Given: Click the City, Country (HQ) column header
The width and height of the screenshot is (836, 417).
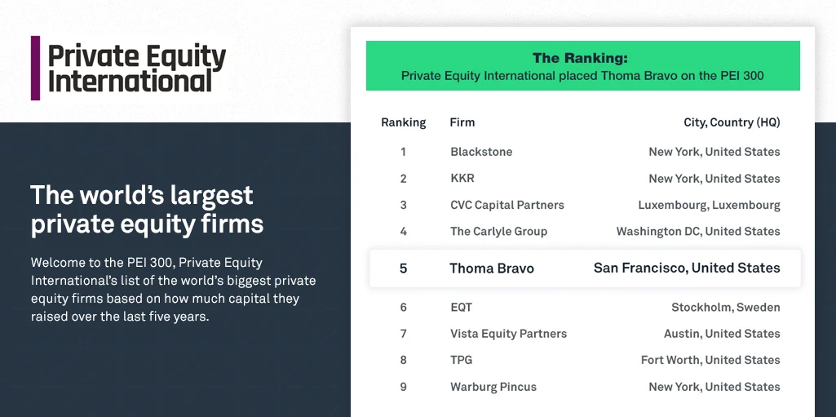Looking at the screenshot, I should (731, 122).
